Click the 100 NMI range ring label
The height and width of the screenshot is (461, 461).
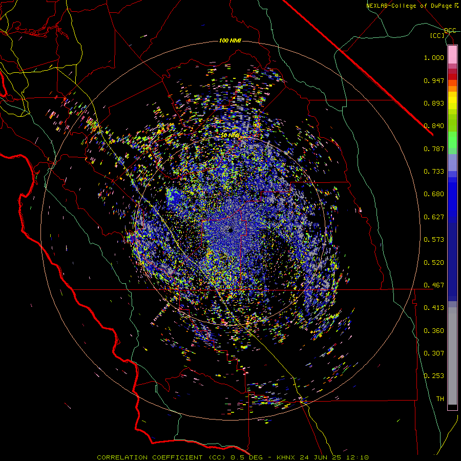[x=230, y=40]
